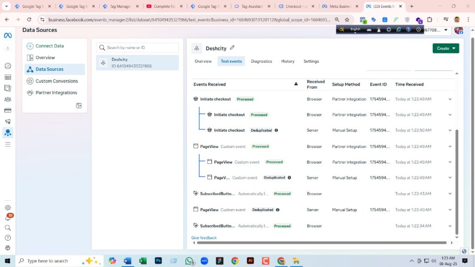Open the audiences people icon in left rail
This screenshot has width=475, height=267.
click(x=8, y=99)
